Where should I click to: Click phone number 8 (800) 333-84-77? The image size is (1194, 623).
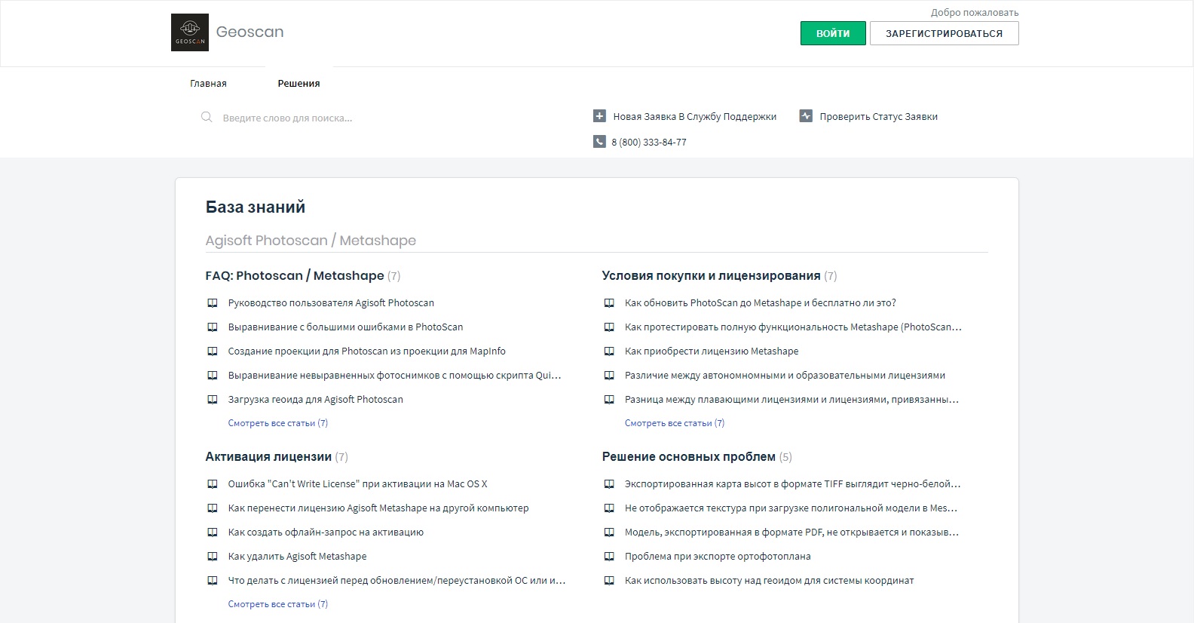[x=649, y=143]
